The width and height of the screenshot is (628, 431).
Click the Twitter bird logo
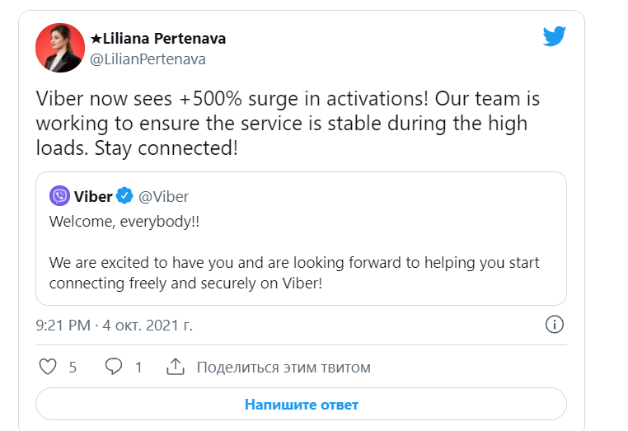[554, 36]
